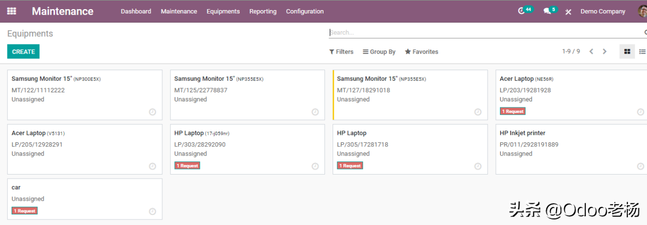This screenshot has height=225, width=647.
Task: Open the Reporting menu
Action: click(263, 11)
